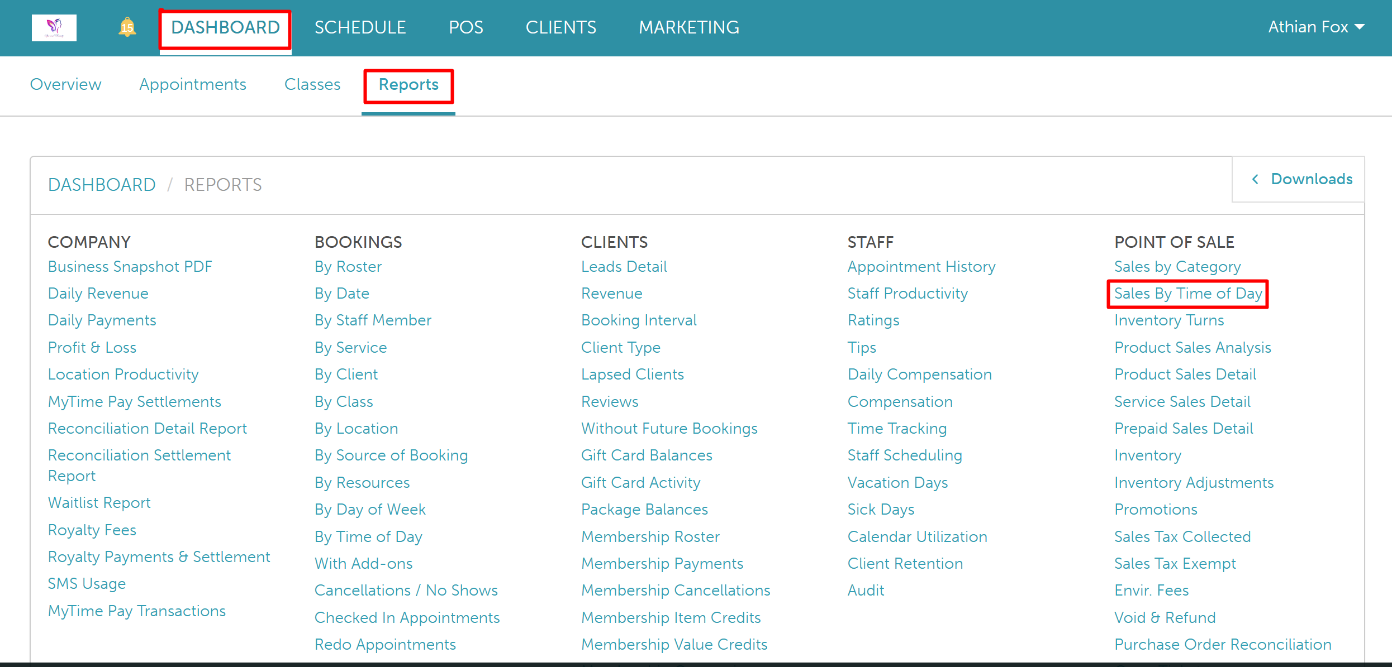Open Sales By Time of Day report
This screenshot has width=1392, height=667.
[1188, 294]
